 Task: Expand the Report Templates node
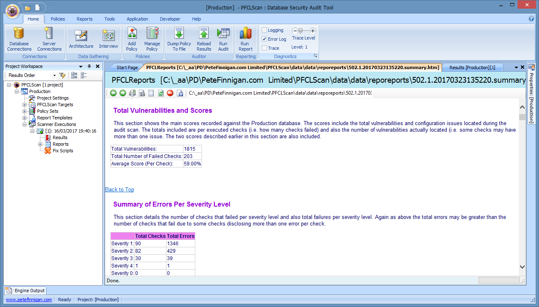coord(25,118)
